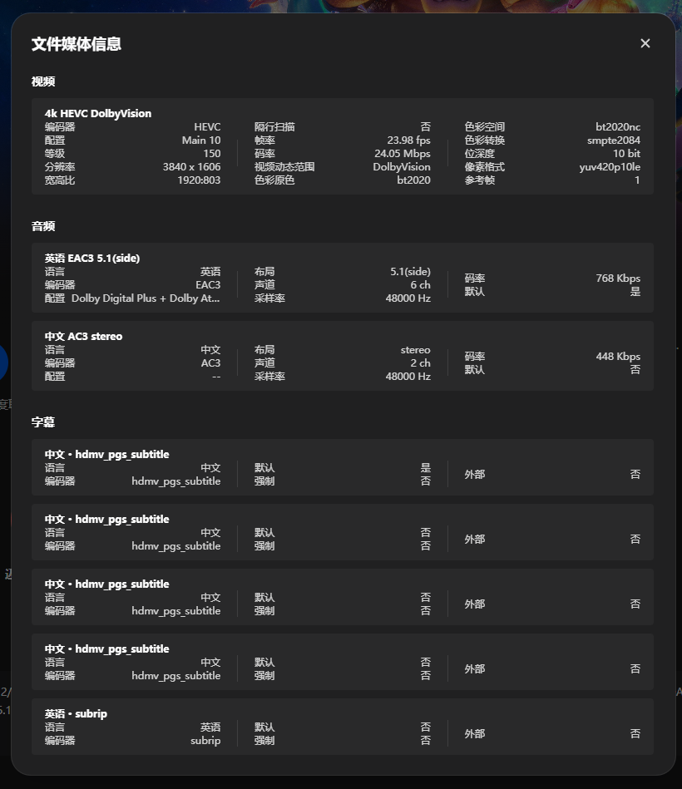682x789 pixels.
Task: Select the 中文 AC3 stereo audio track heading
Action: (x=83, y=336)
